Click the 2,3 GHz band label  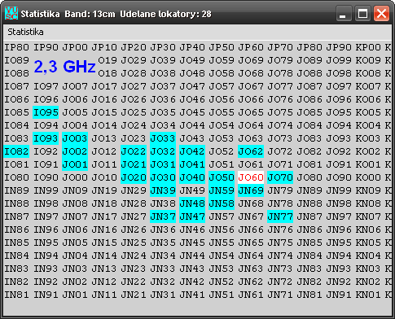point(64,67)
